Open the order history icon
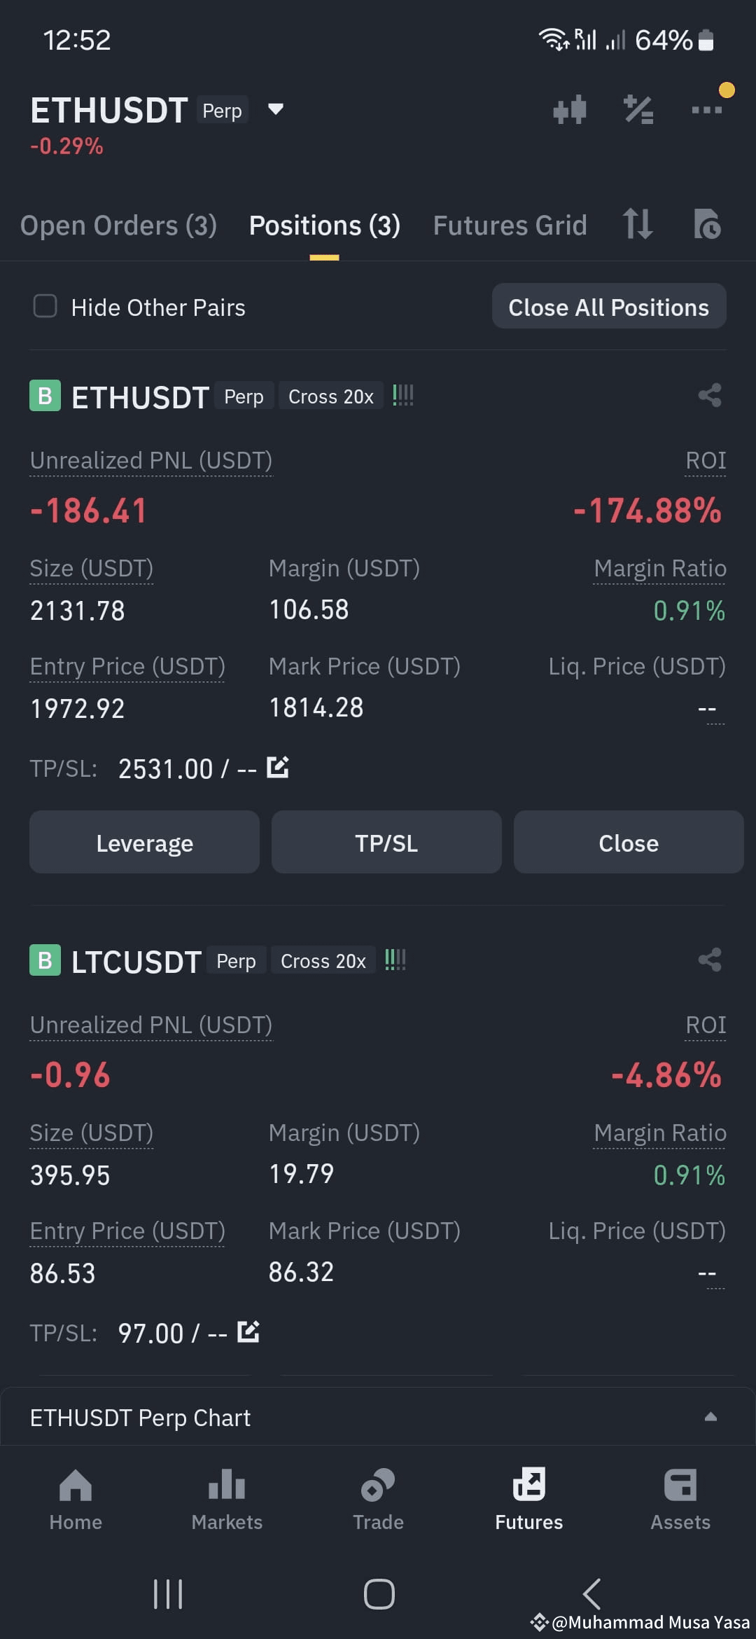This screenshot has height=1639, width=756. click(707, 224)
